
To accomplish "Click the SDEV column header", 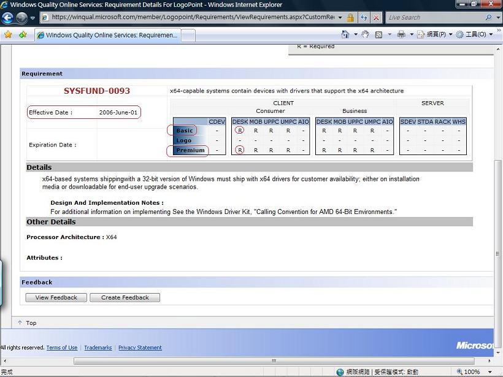I will (x=408, y=121).
